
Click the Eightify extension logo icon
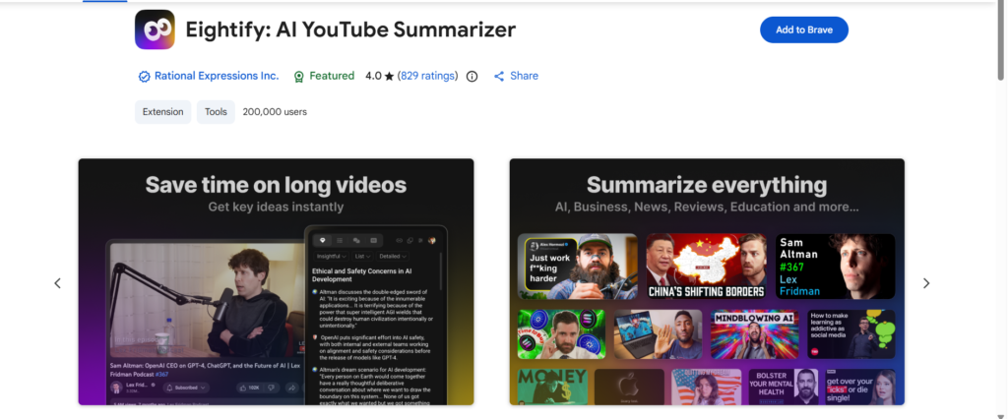tap(155, 30)
